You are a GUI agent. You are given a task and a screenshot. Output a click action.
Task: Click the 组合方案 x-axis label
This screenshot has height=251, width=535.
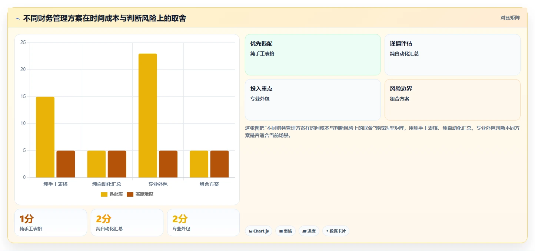(209, 184)
